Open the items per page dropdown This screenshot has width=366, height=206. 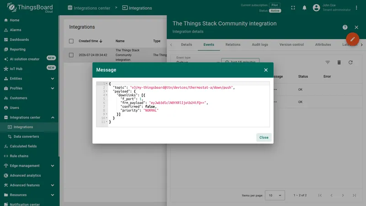pos(275,195)
